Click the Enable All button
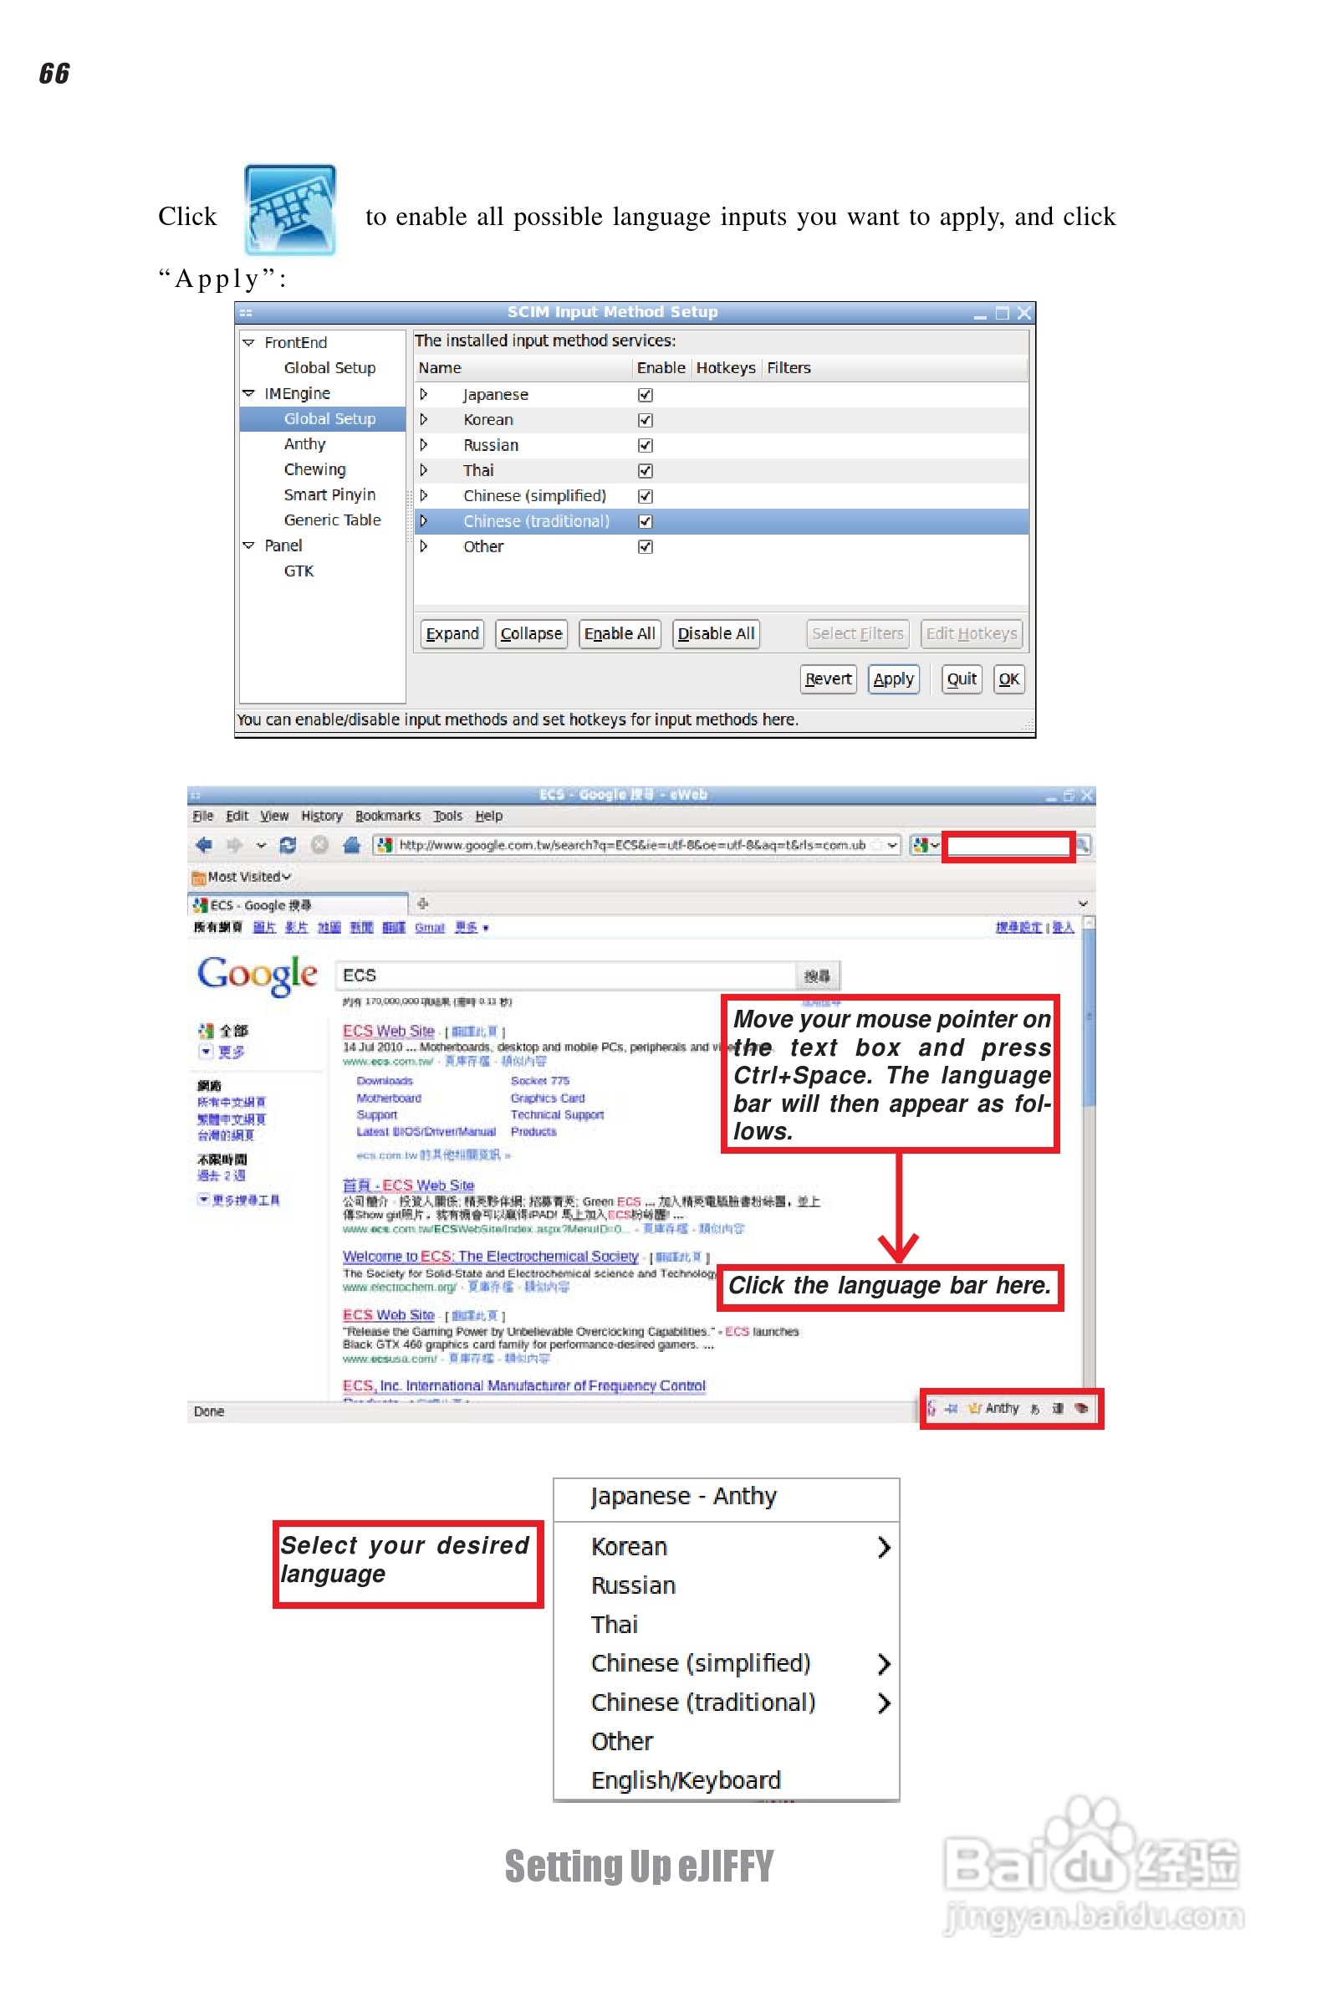The width and height of the screenshot is (1327, 1992). coord(620,634)
